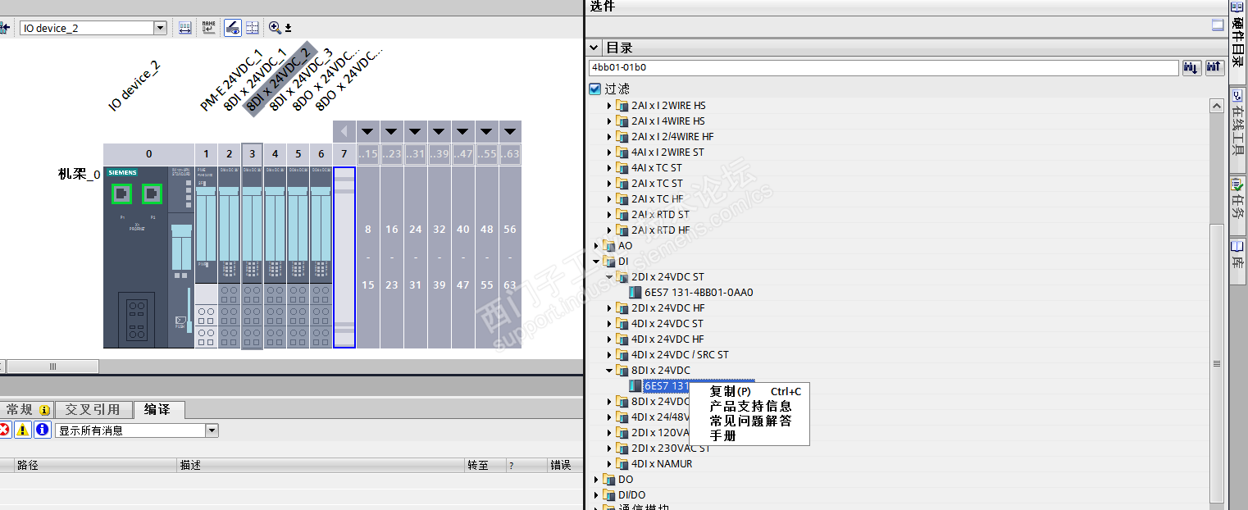Click the catalog scroll-up arrow
1248x510 pixels.
(1217, 106)
